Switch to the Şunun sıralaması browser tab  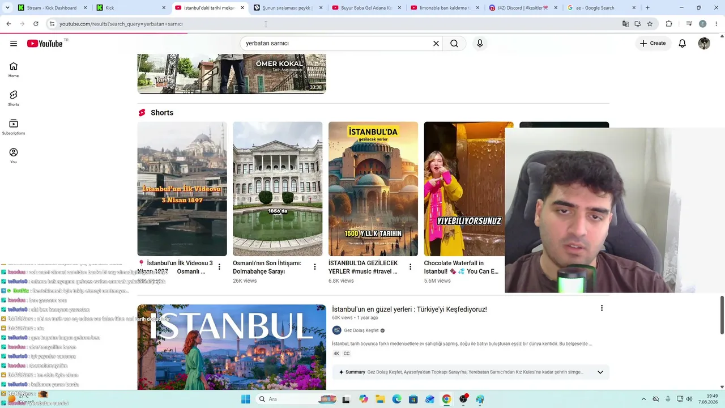click(288, 8)
